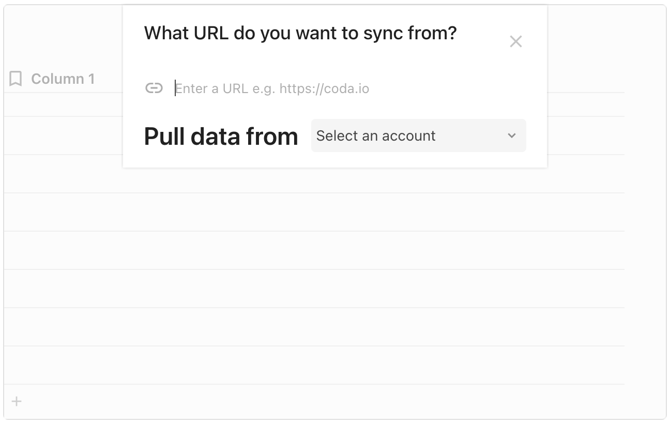Click the plus icon to add a new row
Viewport: 670px width, 423px height.
click(17, 401)
